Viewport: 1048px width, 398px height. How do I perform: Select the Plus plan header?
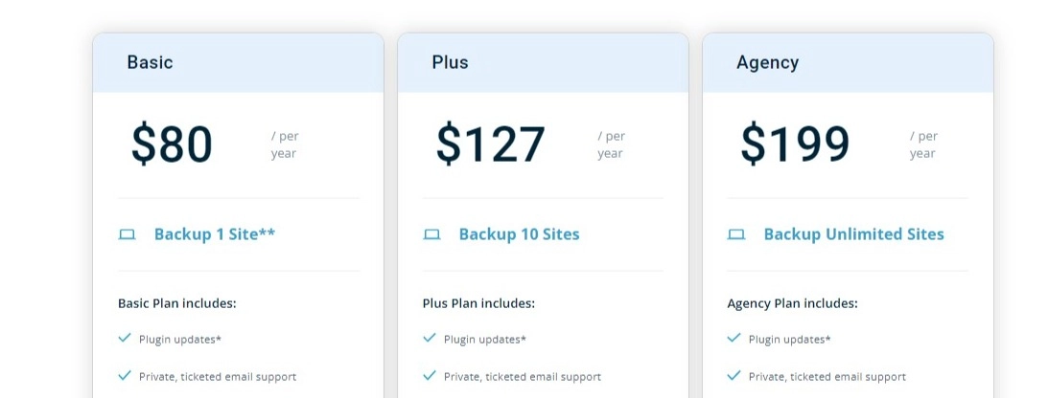click(x=450, y=63)
